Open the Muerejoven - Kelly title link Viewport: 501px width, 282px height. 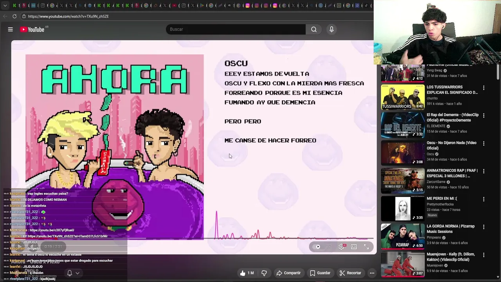(452, 257)
